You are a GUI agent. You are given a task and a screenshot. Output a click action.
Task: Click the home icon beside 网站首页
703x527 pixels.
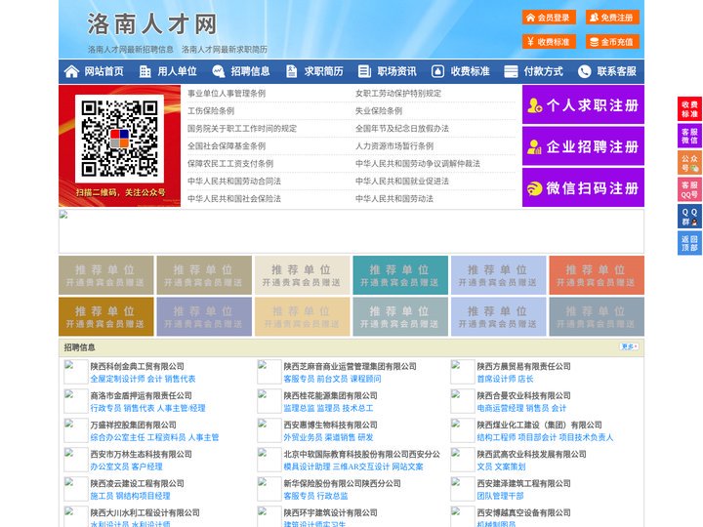tap(71, 71)
